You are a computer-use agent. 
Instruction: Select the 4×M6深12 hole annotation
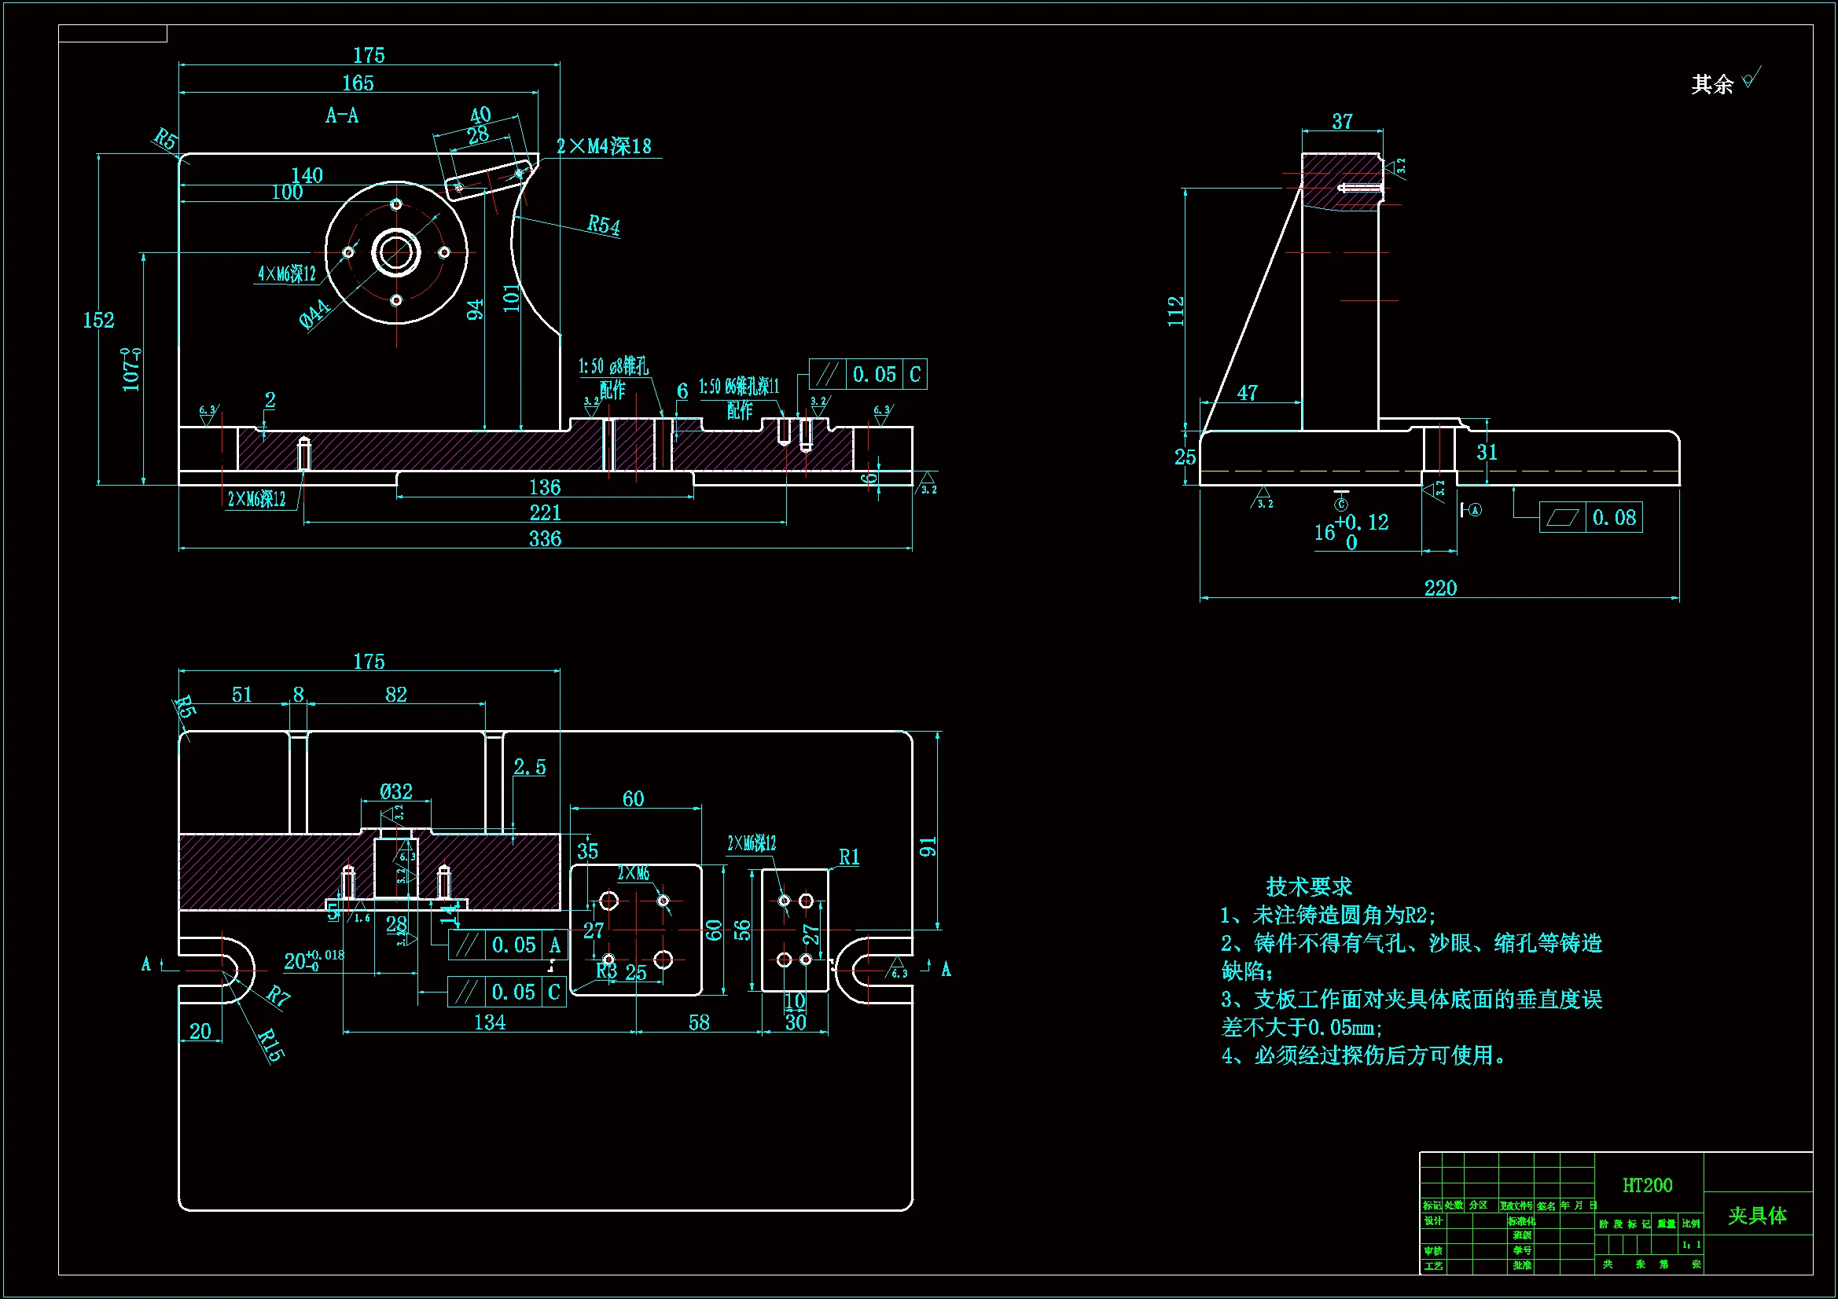(287, 274)
